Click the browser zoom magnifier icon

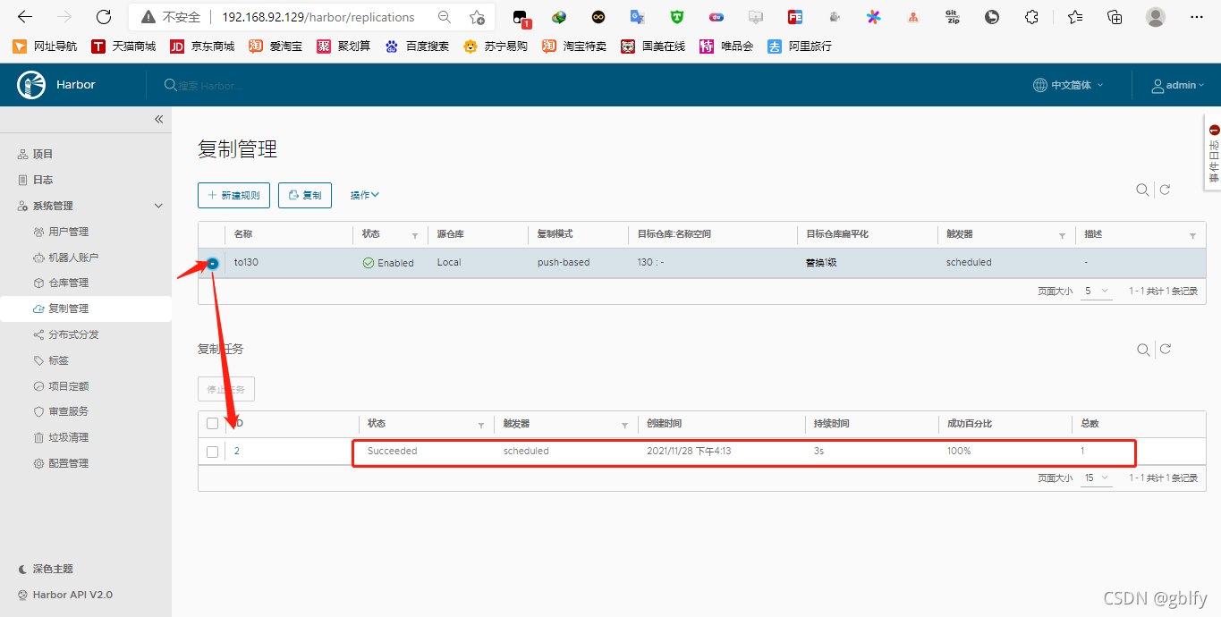(445, 17)
